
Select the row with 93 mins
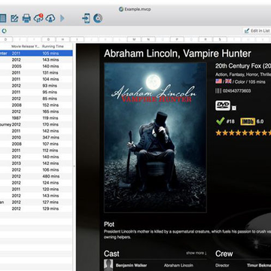pyautogui.click(x=36, y=86)
